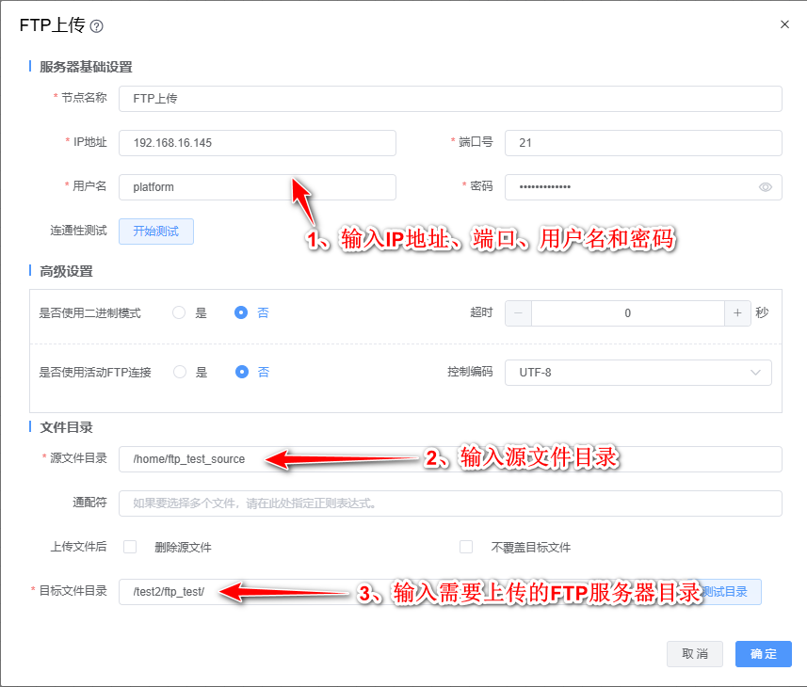Click 开始测试 connectivity test button
This screenshot has height=687, width=807.
click(x=155, y=232)
